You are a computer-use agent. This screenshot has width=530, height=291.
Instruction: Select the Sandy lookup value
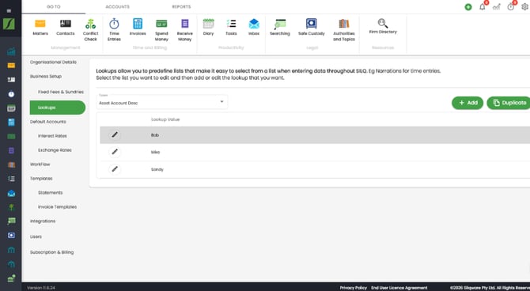click(157, 169)
